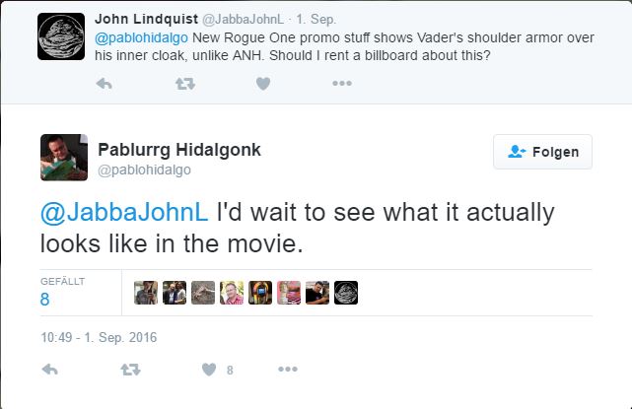The height and width of the screenshot is (409, 632).
Task: Open more options on Pablo Hidalgo's tweet
Action: [287, 370]
